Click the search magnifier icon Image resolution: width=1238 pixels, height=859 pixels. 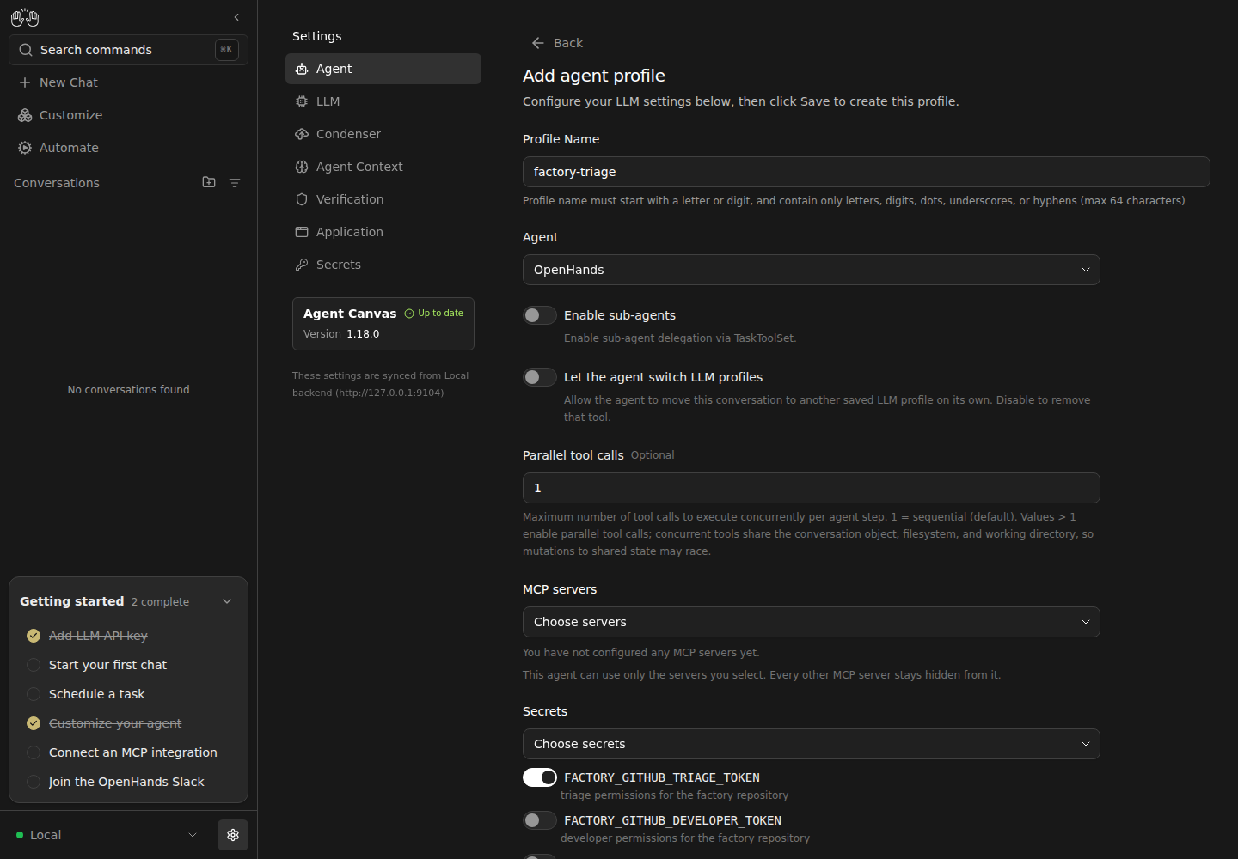26,50
